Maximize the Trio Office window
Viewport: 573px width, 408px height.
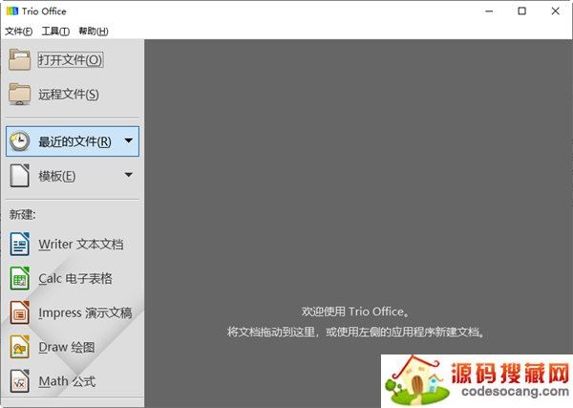click(521, 11)
